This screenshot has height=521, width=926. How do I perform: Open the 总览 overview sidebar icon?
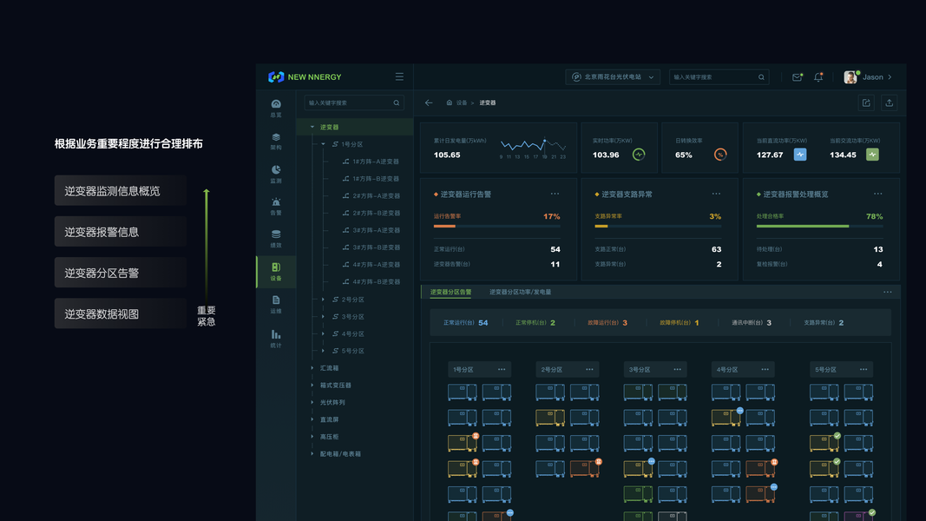276,108
